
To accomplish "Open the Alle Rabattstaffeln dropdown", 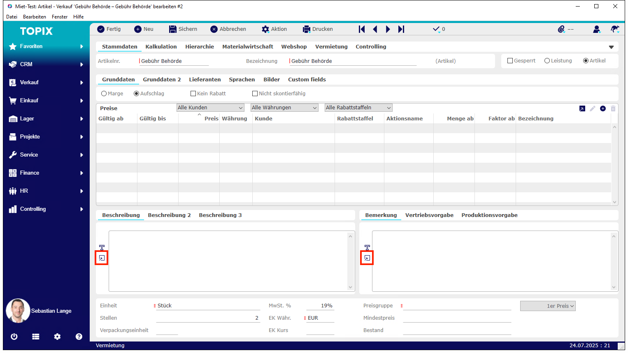I will (358, 108).
